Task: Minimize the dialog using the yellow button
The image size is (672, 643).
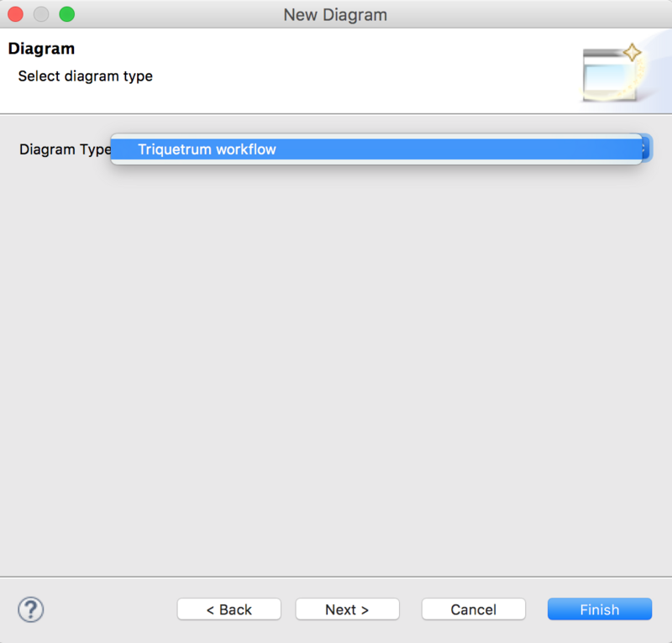Action: coord(41,14)
